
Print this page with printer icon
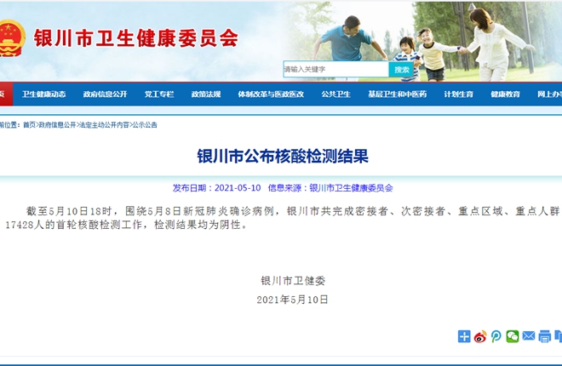(x=545, y=336)
